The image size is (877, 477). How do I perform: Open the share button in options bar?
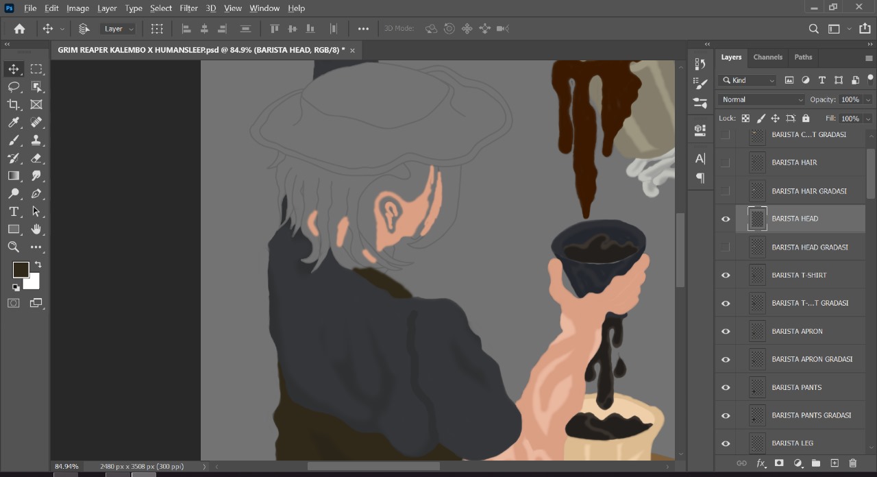click(865, 29)
